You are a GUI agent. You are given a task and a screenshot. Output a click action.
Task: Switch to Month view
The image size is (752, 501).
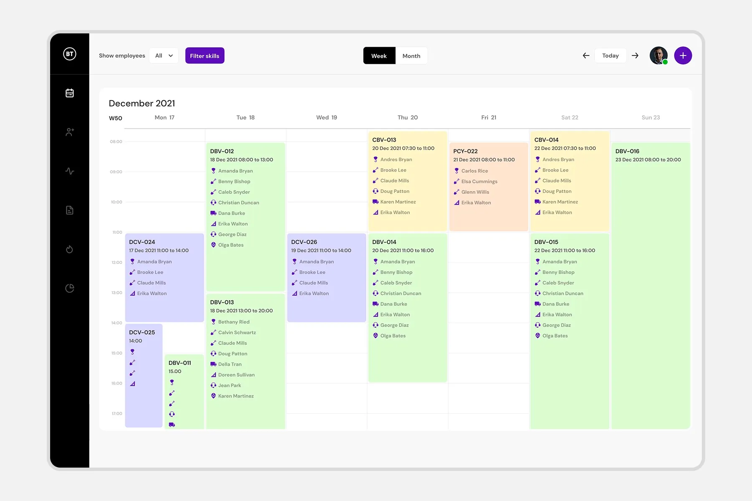coord(412,56)
